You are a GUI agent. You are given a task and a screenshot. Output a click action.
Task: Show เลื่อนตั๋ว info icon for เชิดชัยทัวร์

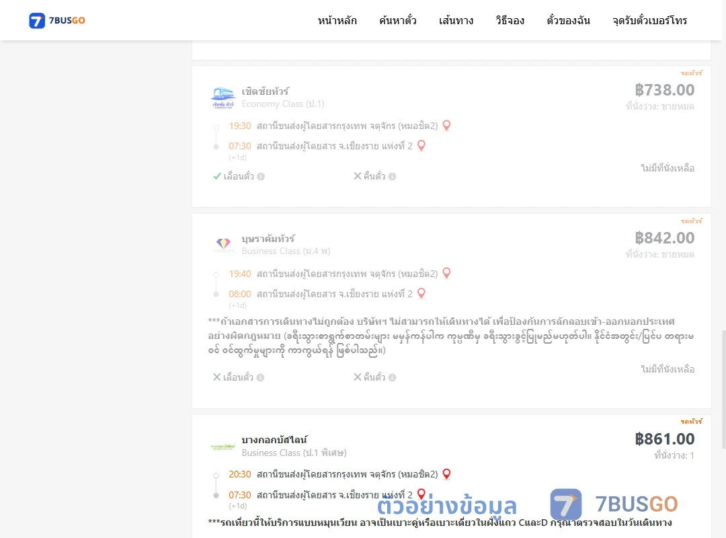pyautogui.click(x=261, y=177)
